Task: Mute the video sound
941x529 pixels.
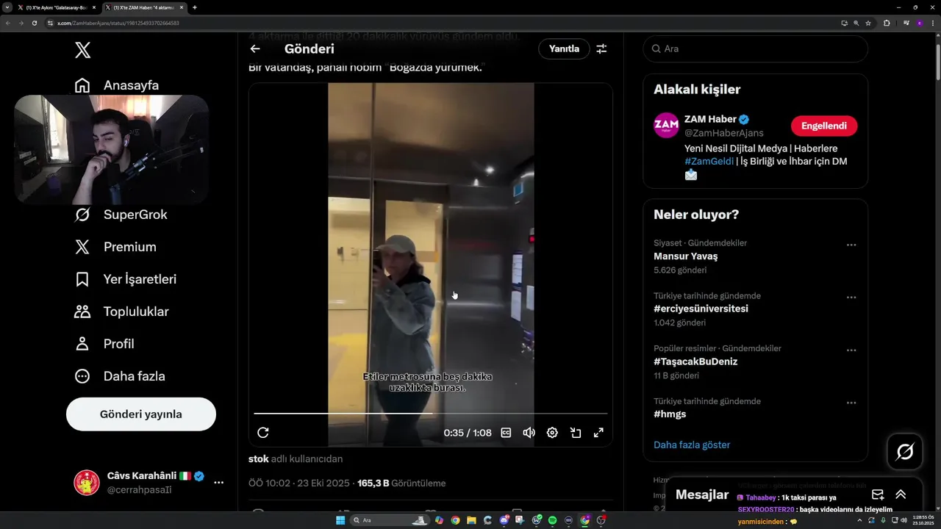Action: tap(529, 433)
